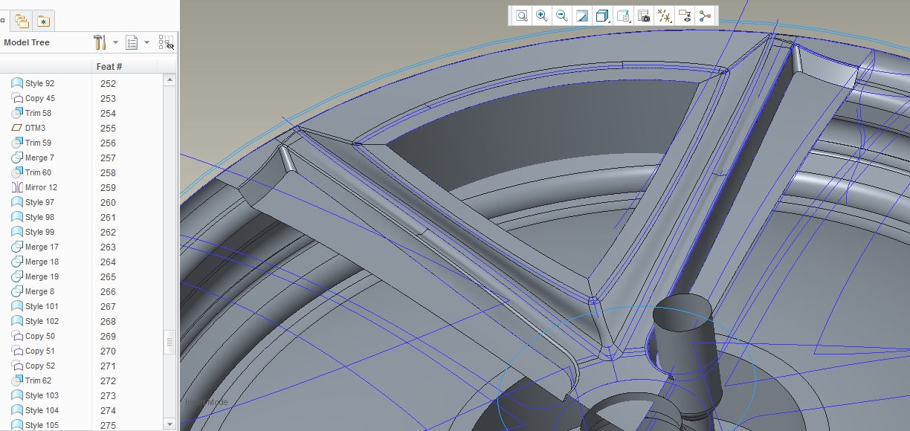910x431 pixels.
Task: Toggle the Annotation Display icon
Action: 685,16
